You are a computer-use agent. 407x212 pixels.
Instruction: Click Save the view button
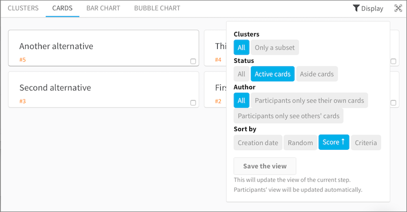[x=265, y=166]
